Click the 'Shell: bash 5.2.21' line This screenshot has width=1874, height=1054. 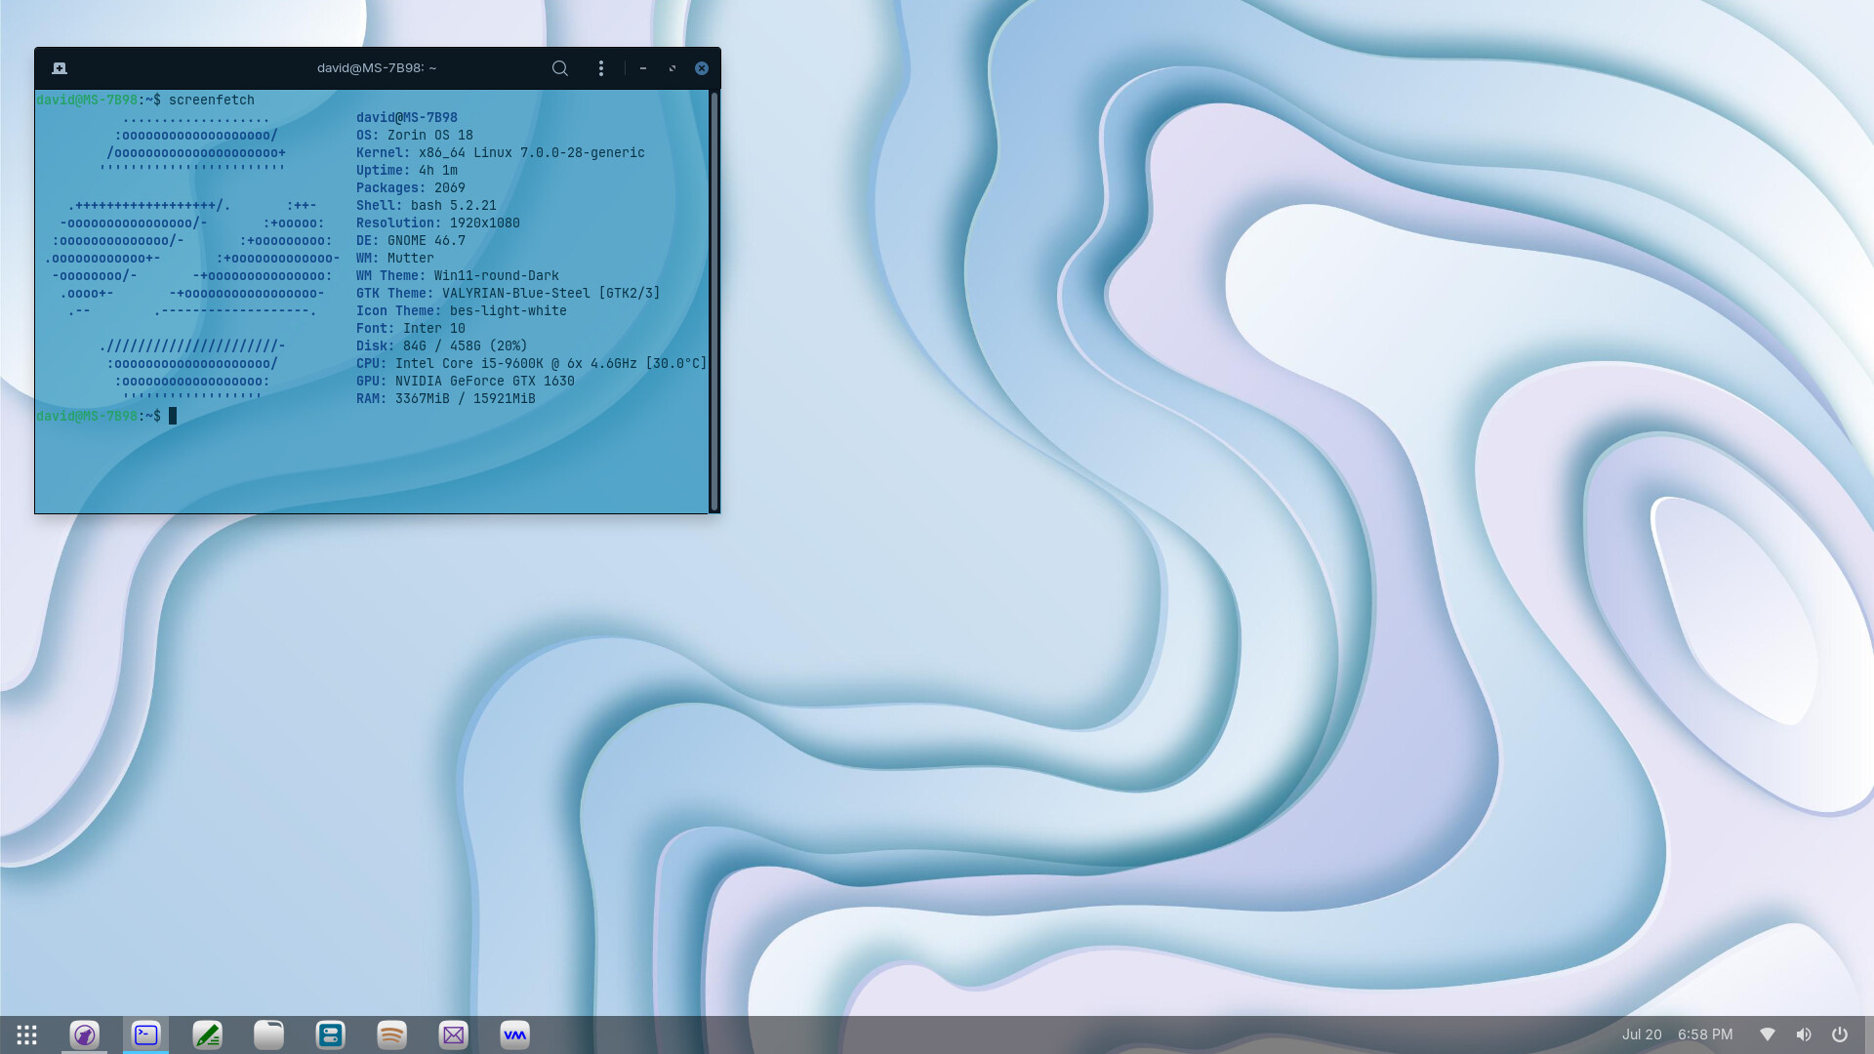(427, 206)
